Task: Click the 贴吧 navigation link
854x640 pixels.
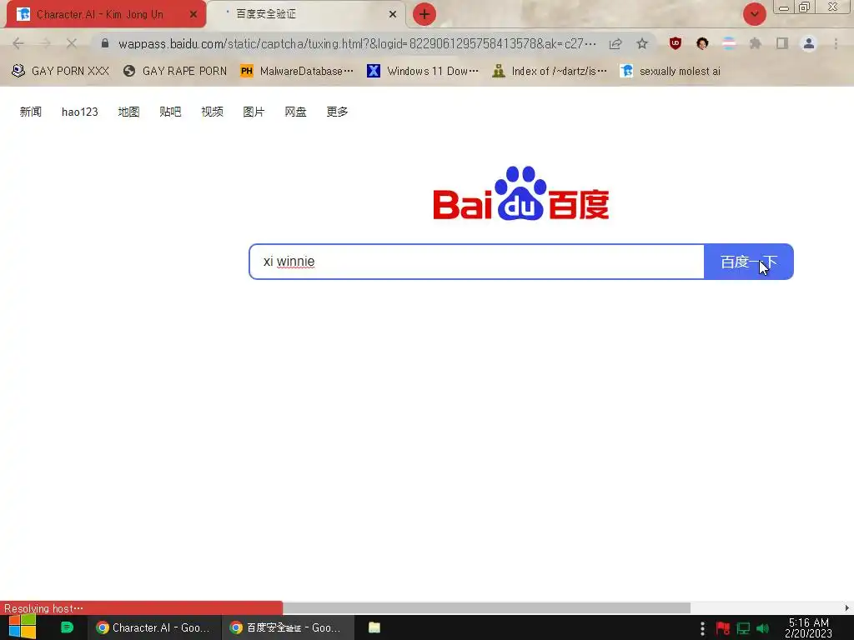Action: tap(170, 112)
